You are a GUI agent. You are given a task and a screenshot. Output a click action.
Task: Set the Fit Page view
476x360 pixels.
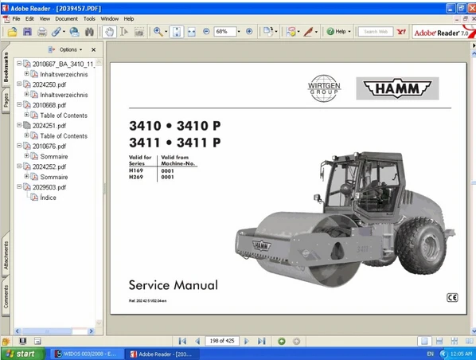[x=177, y=32]
